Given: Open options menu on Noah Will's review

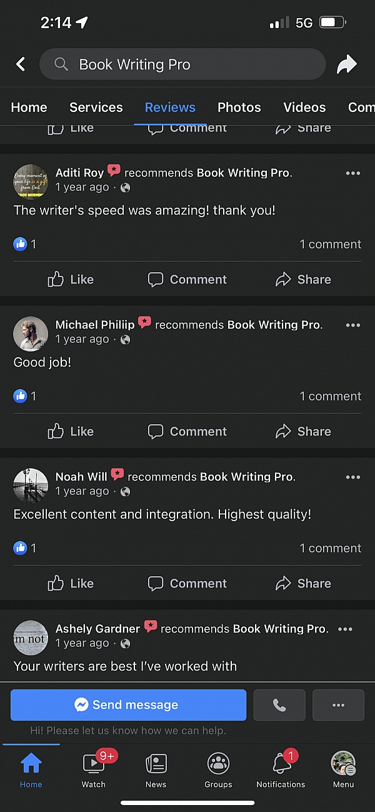Looking at the screenshot, I should click(x=353, y=477).
